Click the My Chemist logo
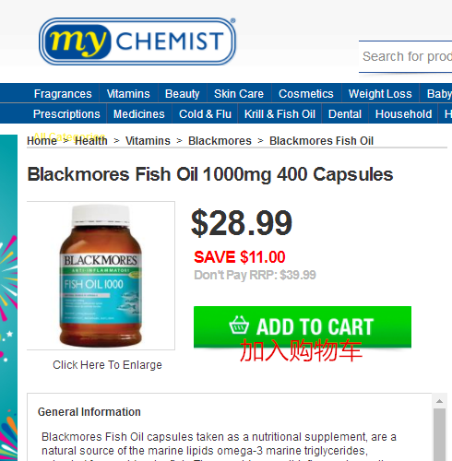Image resolution: width=452 pixels, height=461 pixels. tap(137, 41)
